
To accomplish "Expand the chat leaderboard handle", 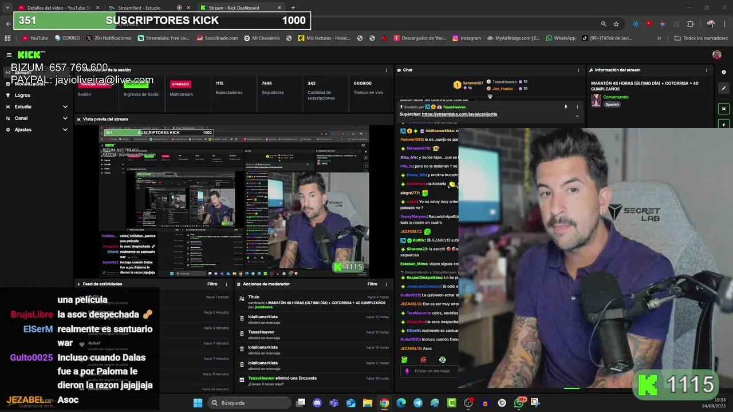I will tap(490, 97).
